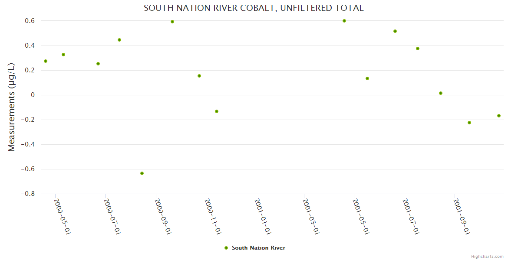Click the Measurements (µg/L) axis title
508x260 pixels.
(x=12, y=107)
